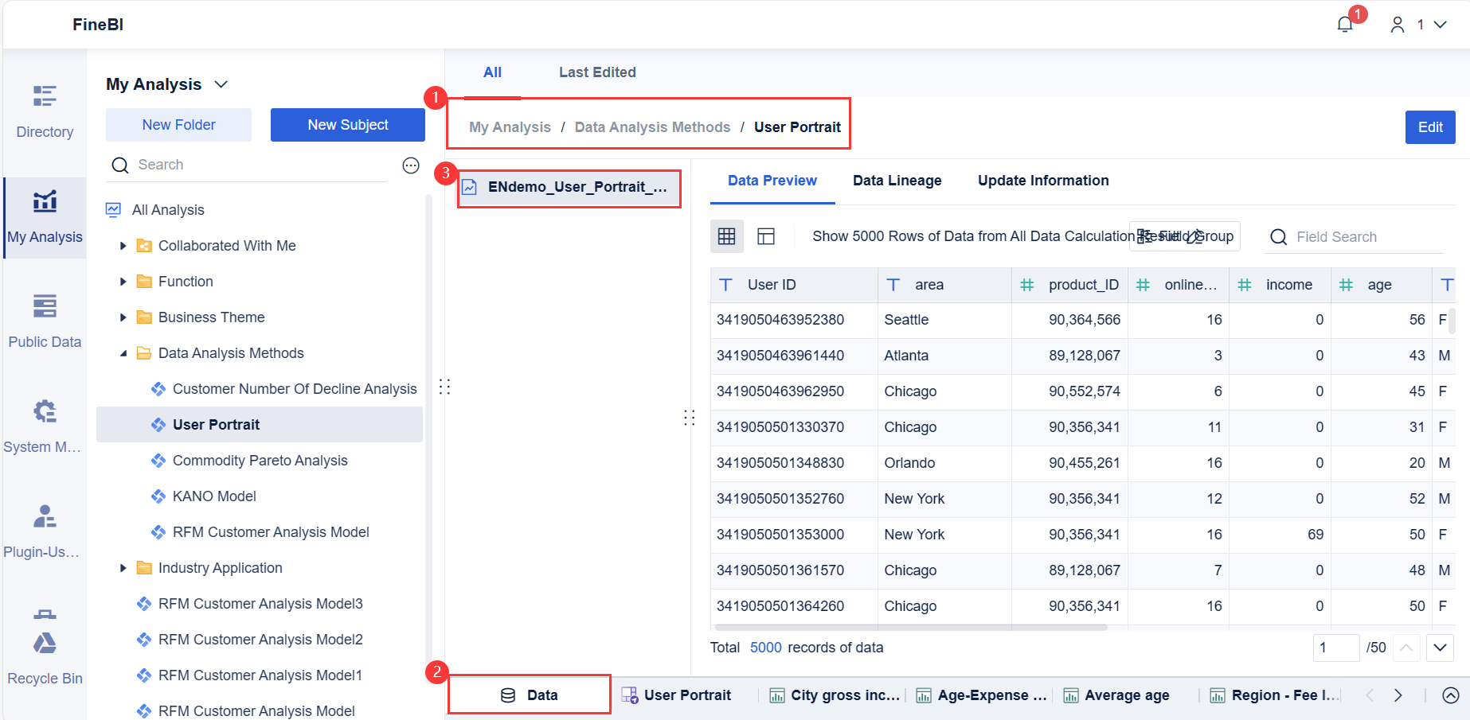Image resolution: width=1470 pixels, height=720 pixels.
Task: Open System Management from the sidebar
Action: (44, 424)
